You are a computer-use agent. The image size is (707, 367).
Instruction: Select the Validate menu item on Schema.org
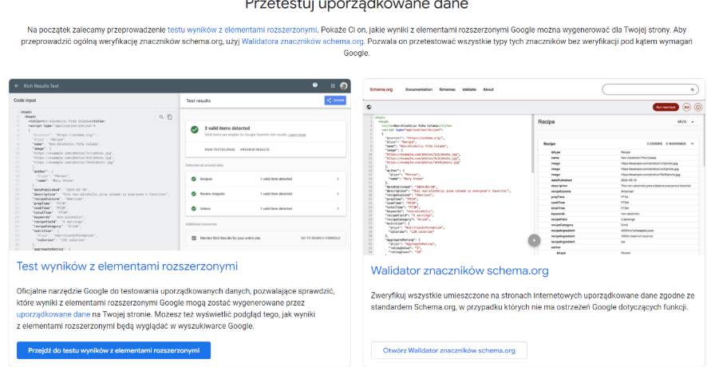469,89
